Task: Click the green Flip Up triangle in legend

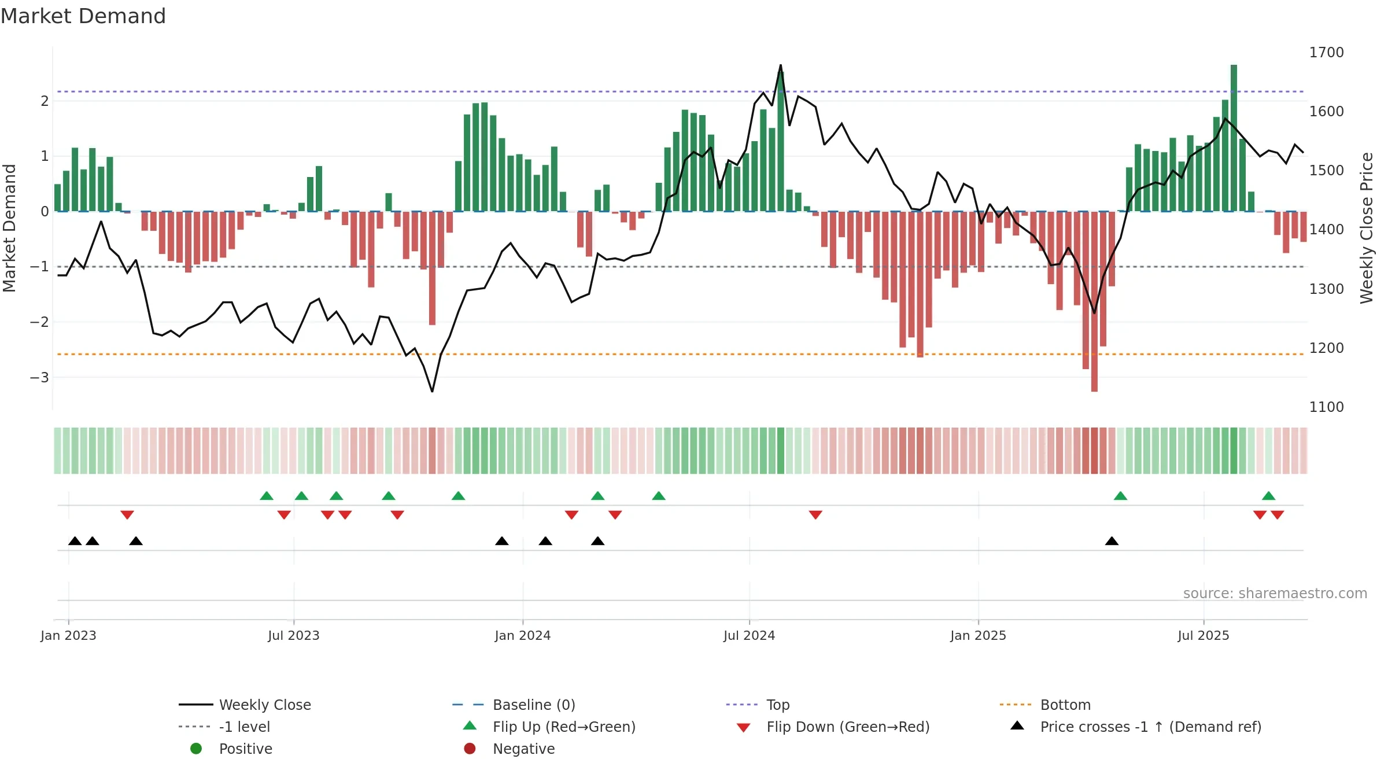Action: (470, 725)
